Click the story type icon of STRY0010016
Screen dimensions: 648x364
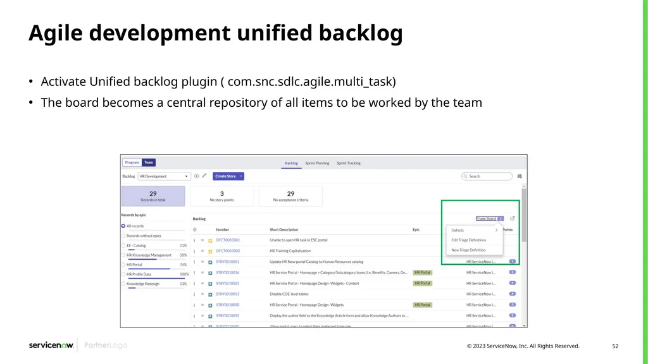210,273
